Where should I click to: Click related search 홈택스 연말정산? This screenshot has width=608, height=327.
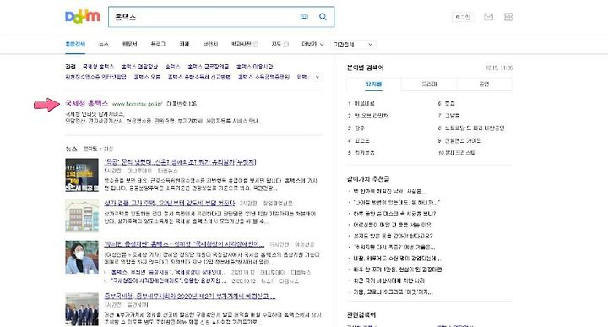139,67
